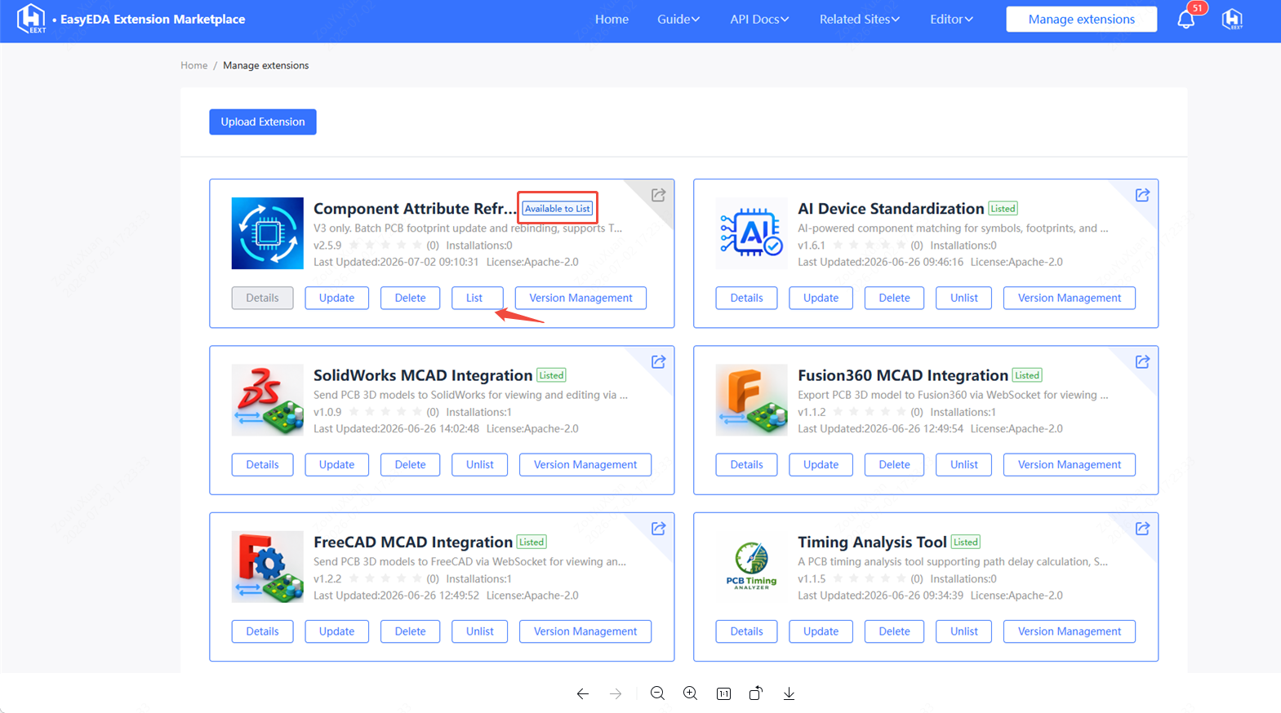Click the Manage extensions header button
Image resolution: width=1281 pixels, height=713 pixels.
[1081, 19]
